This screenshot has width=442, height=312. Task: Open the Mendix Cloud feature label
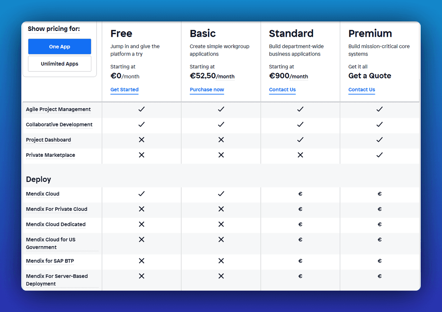click(43, 194)
